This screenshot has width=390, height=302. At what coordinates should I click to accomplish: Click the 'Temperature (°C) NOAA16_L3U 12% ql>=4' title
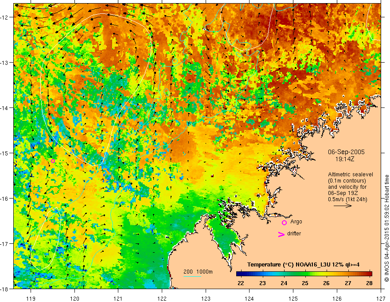click(303, 265)
